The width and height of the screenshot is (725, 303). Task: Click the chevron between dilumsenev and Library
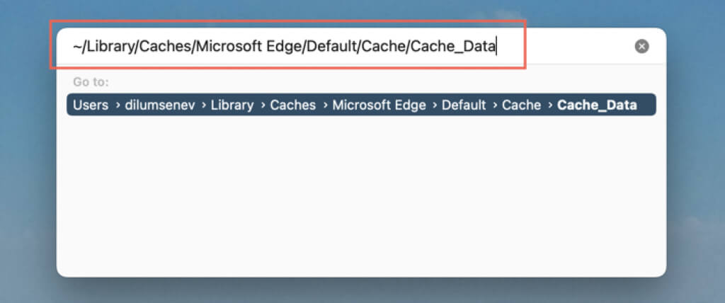(x=203, y=105)
